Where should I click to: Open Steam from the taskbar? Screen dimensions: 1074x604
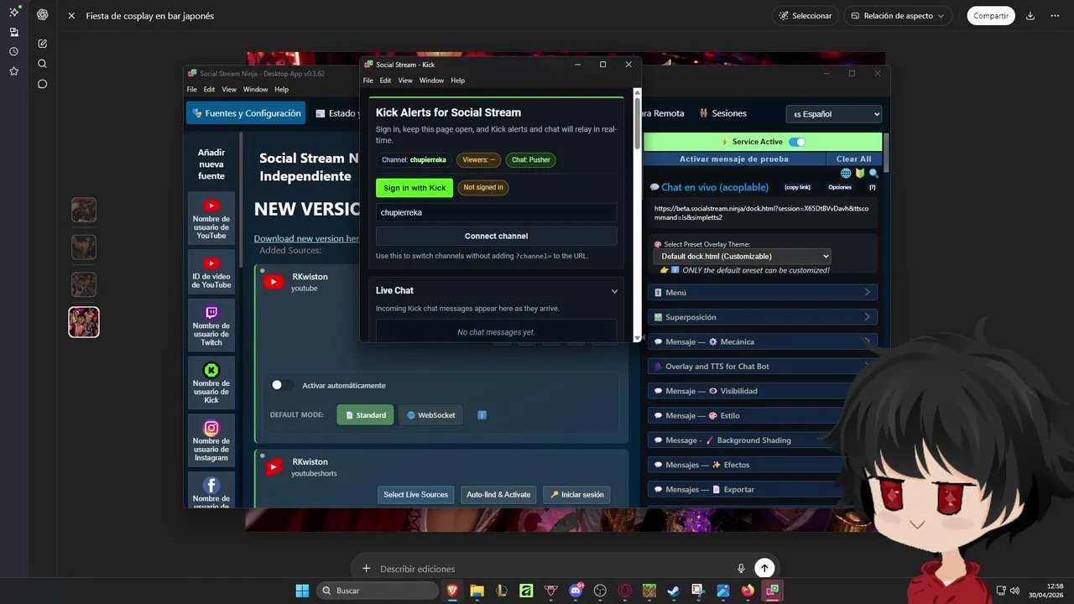point(673,591)
